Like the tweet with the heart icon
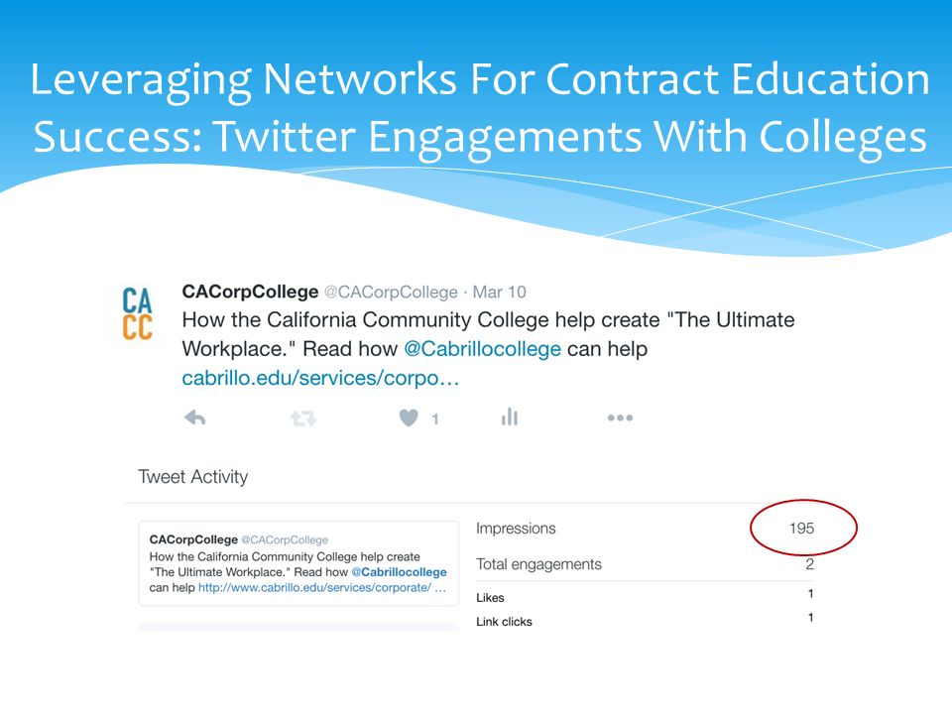Screen dimensions: 952x714 [x=409, y=417]
